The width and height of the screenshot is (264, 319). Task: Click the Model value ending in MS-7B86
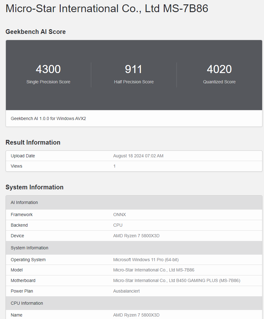click(x=154, y=270)
